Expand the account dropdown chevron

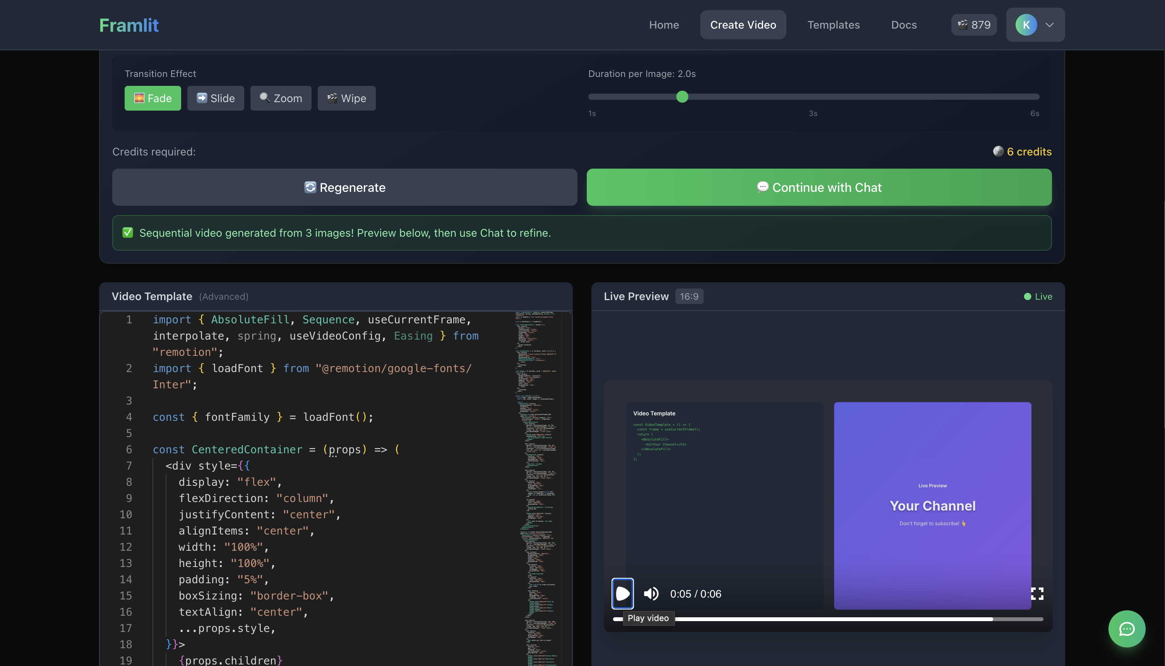point(1050,25)
